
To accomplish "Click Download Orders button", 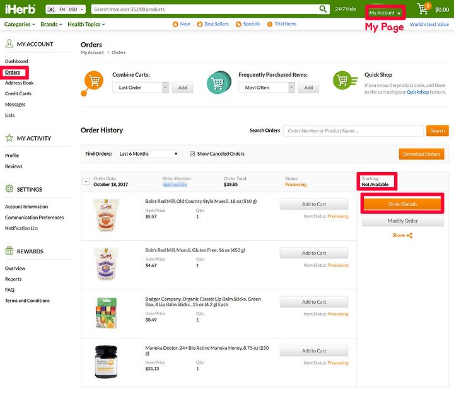I will coord(421,154).
